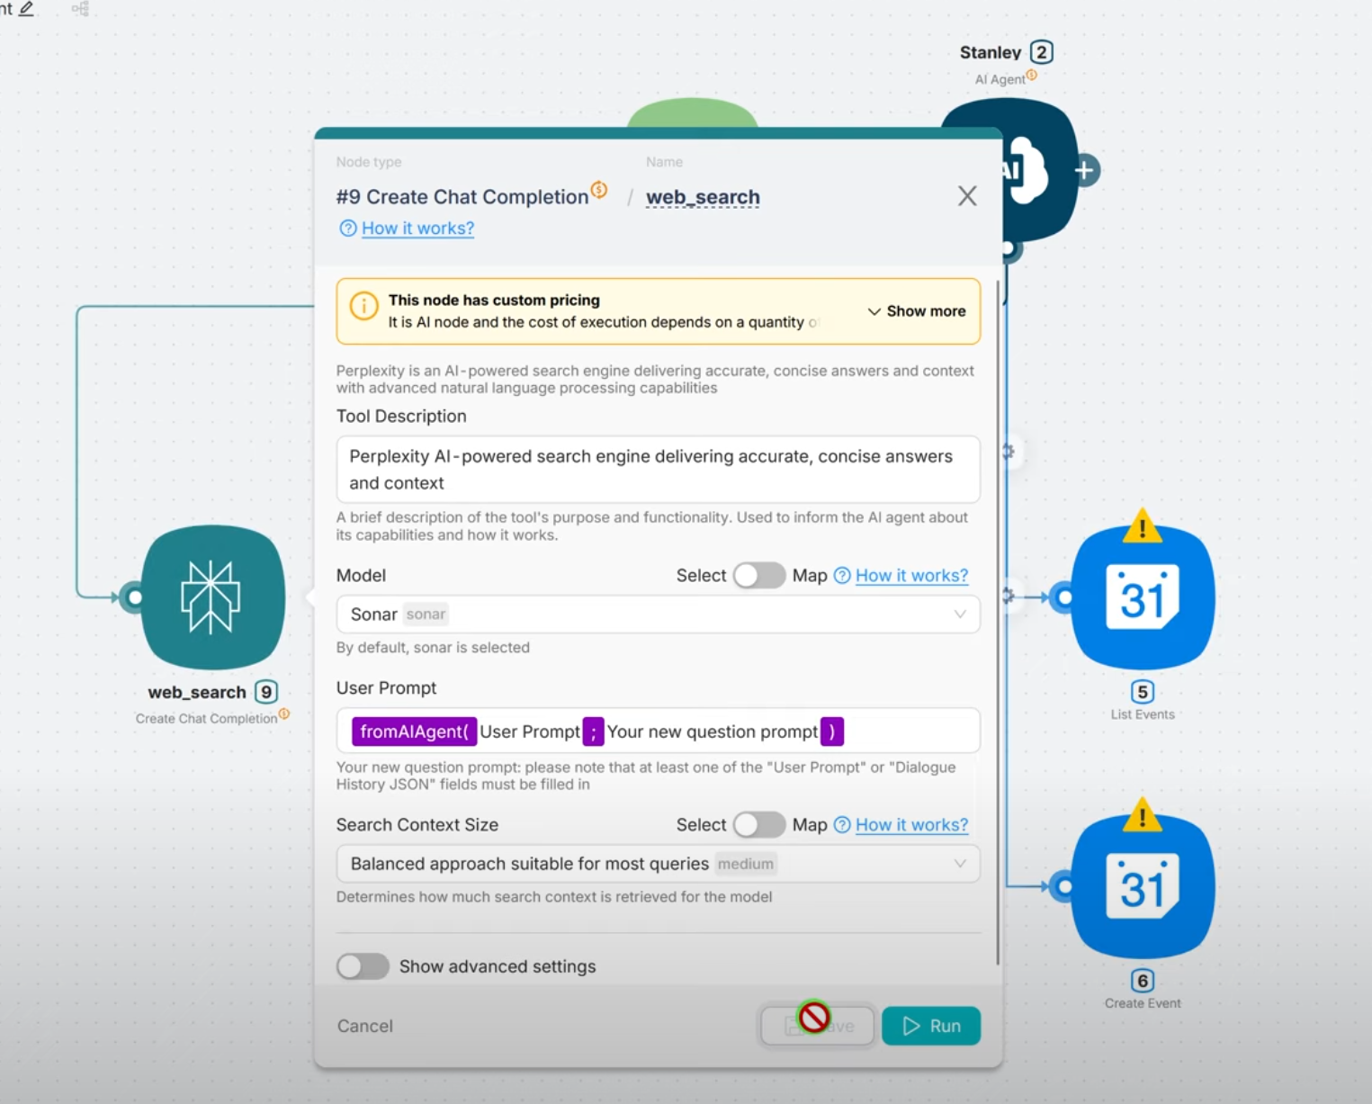The height and width of the screenshot is (1104, 1372).
Task: Select the Google Calendar List Events node
Action: coord(1142,597)
